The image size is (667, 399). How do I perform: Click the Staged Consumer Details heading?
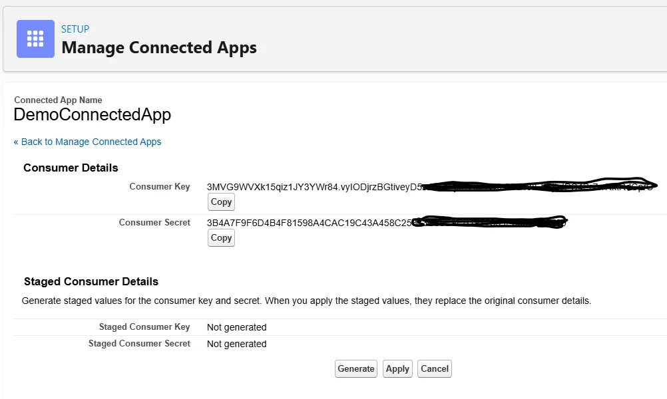pos(91,281)
